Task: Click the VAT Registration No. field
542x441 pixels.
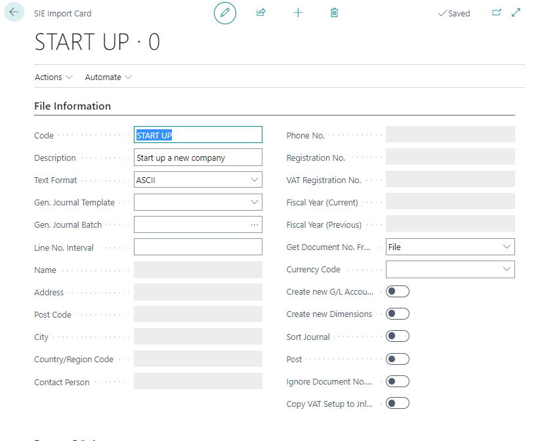Action: pyautogui.click(x=450, y=179)
